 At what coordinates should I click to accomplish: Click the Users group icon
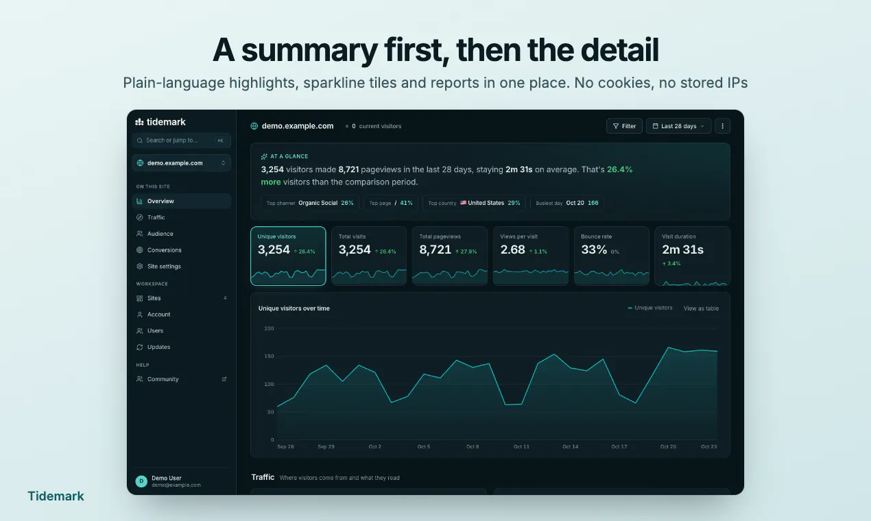(x=140, y=330)
